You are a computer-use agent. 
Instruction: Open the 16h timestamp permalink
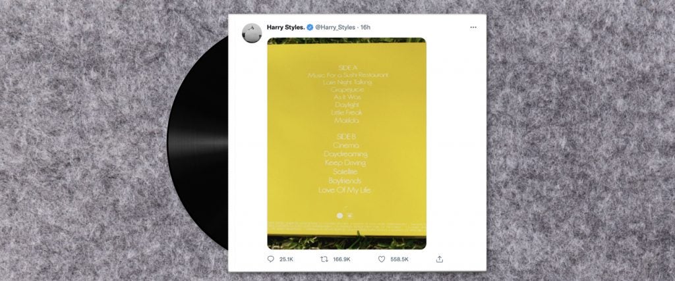pos(365,28)
